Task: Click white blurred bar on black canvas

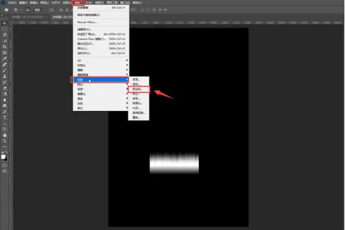Action: (x=174, y=163)
